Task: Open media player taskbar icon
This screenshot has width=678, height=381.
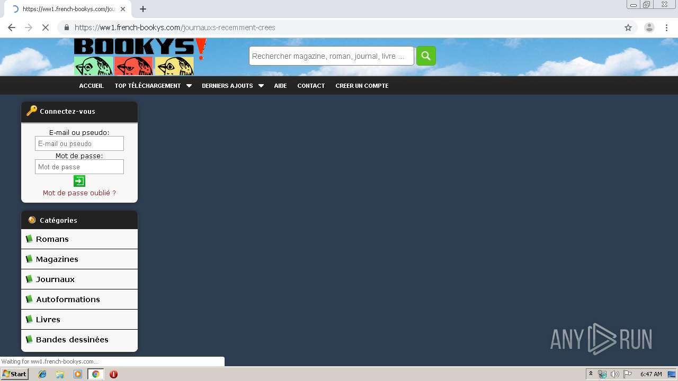Action: tap(78, 374)
